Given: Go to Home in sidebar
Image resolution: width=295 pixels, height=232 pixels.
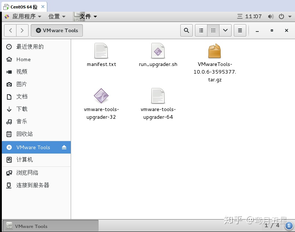Looking at the screenshot, I should (36, 59).
